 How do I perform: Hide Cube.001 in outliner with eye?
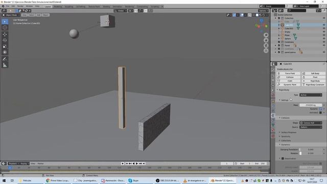click(x=324, y=25)
